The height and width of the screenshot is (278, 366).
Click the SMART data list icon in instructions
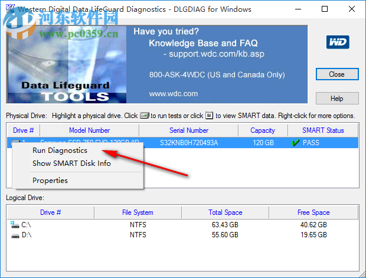click(209, 115)
